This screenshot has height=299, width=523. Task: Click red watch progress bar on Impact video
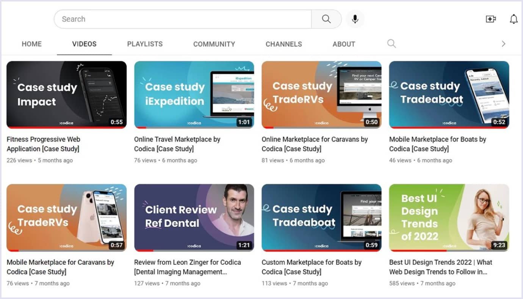coord(67,128)
